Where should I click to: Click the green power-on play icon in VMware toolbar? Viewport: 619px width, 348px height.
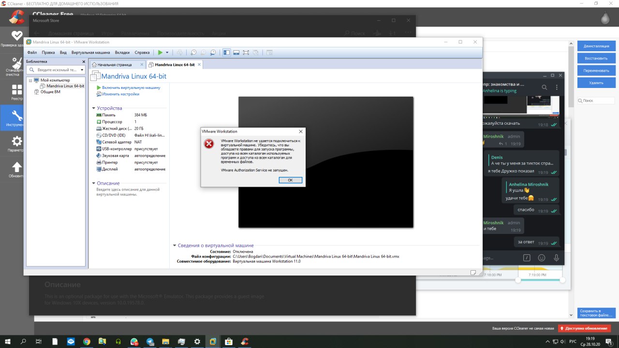pos(160,52)
